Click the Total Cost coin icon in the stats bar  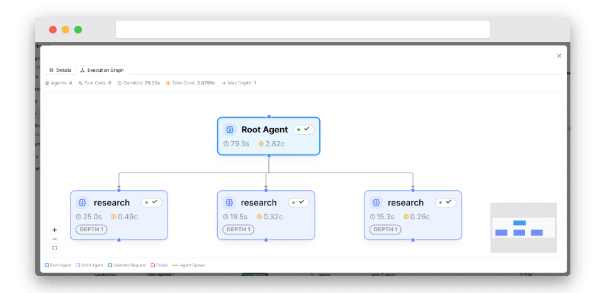(x=168, y=83)
